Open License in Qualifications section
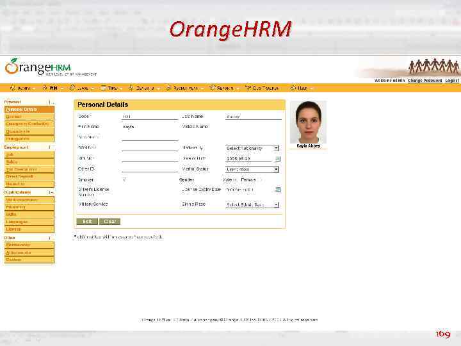This screenshot has width=461, height=346. (29, 229)
